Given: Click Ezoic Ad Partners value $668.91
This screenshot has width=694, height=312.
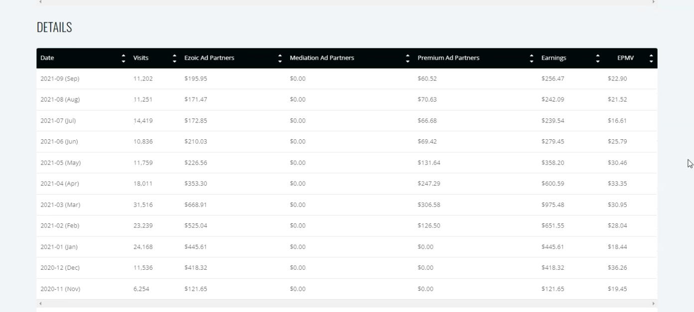Looking at the screenshot, I should [195, 205].
